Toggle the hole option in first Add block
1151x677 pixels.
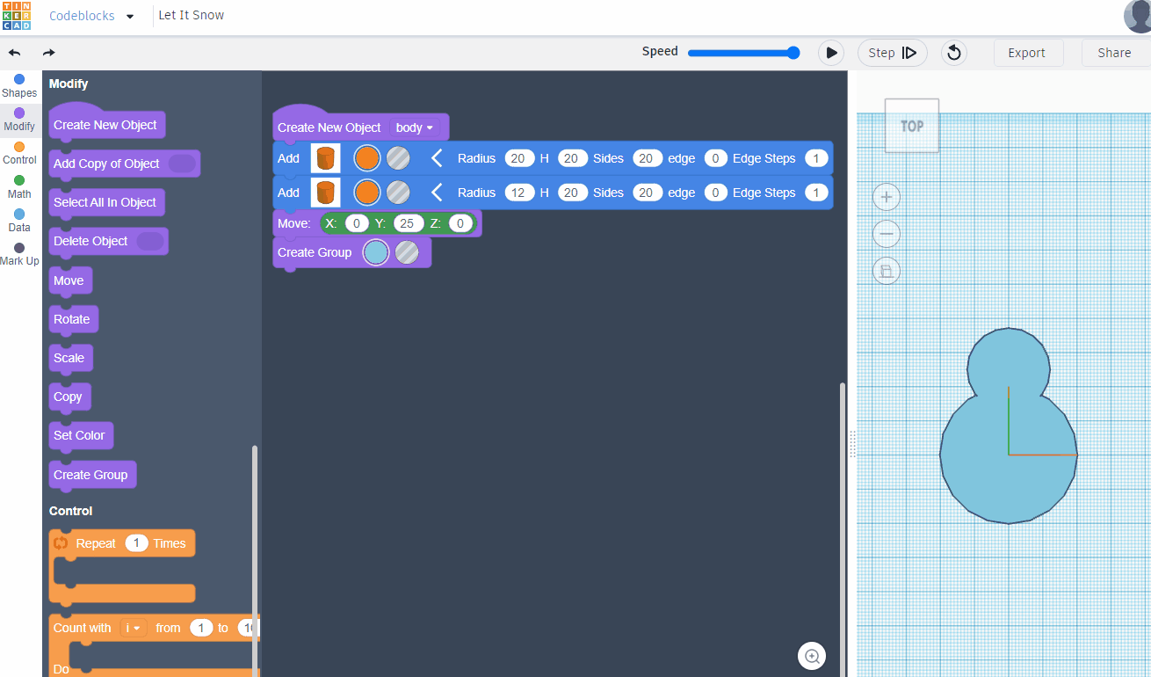pos(398,158)
